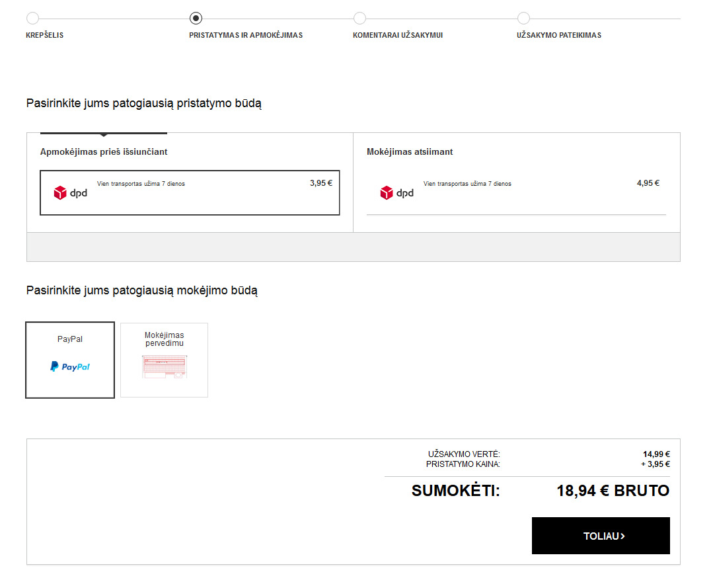Select the active Pristatymas ir apmokėjimas step circle
This screenshot has width=713, height=582.
pyautogui.click(x=196, y=19)
